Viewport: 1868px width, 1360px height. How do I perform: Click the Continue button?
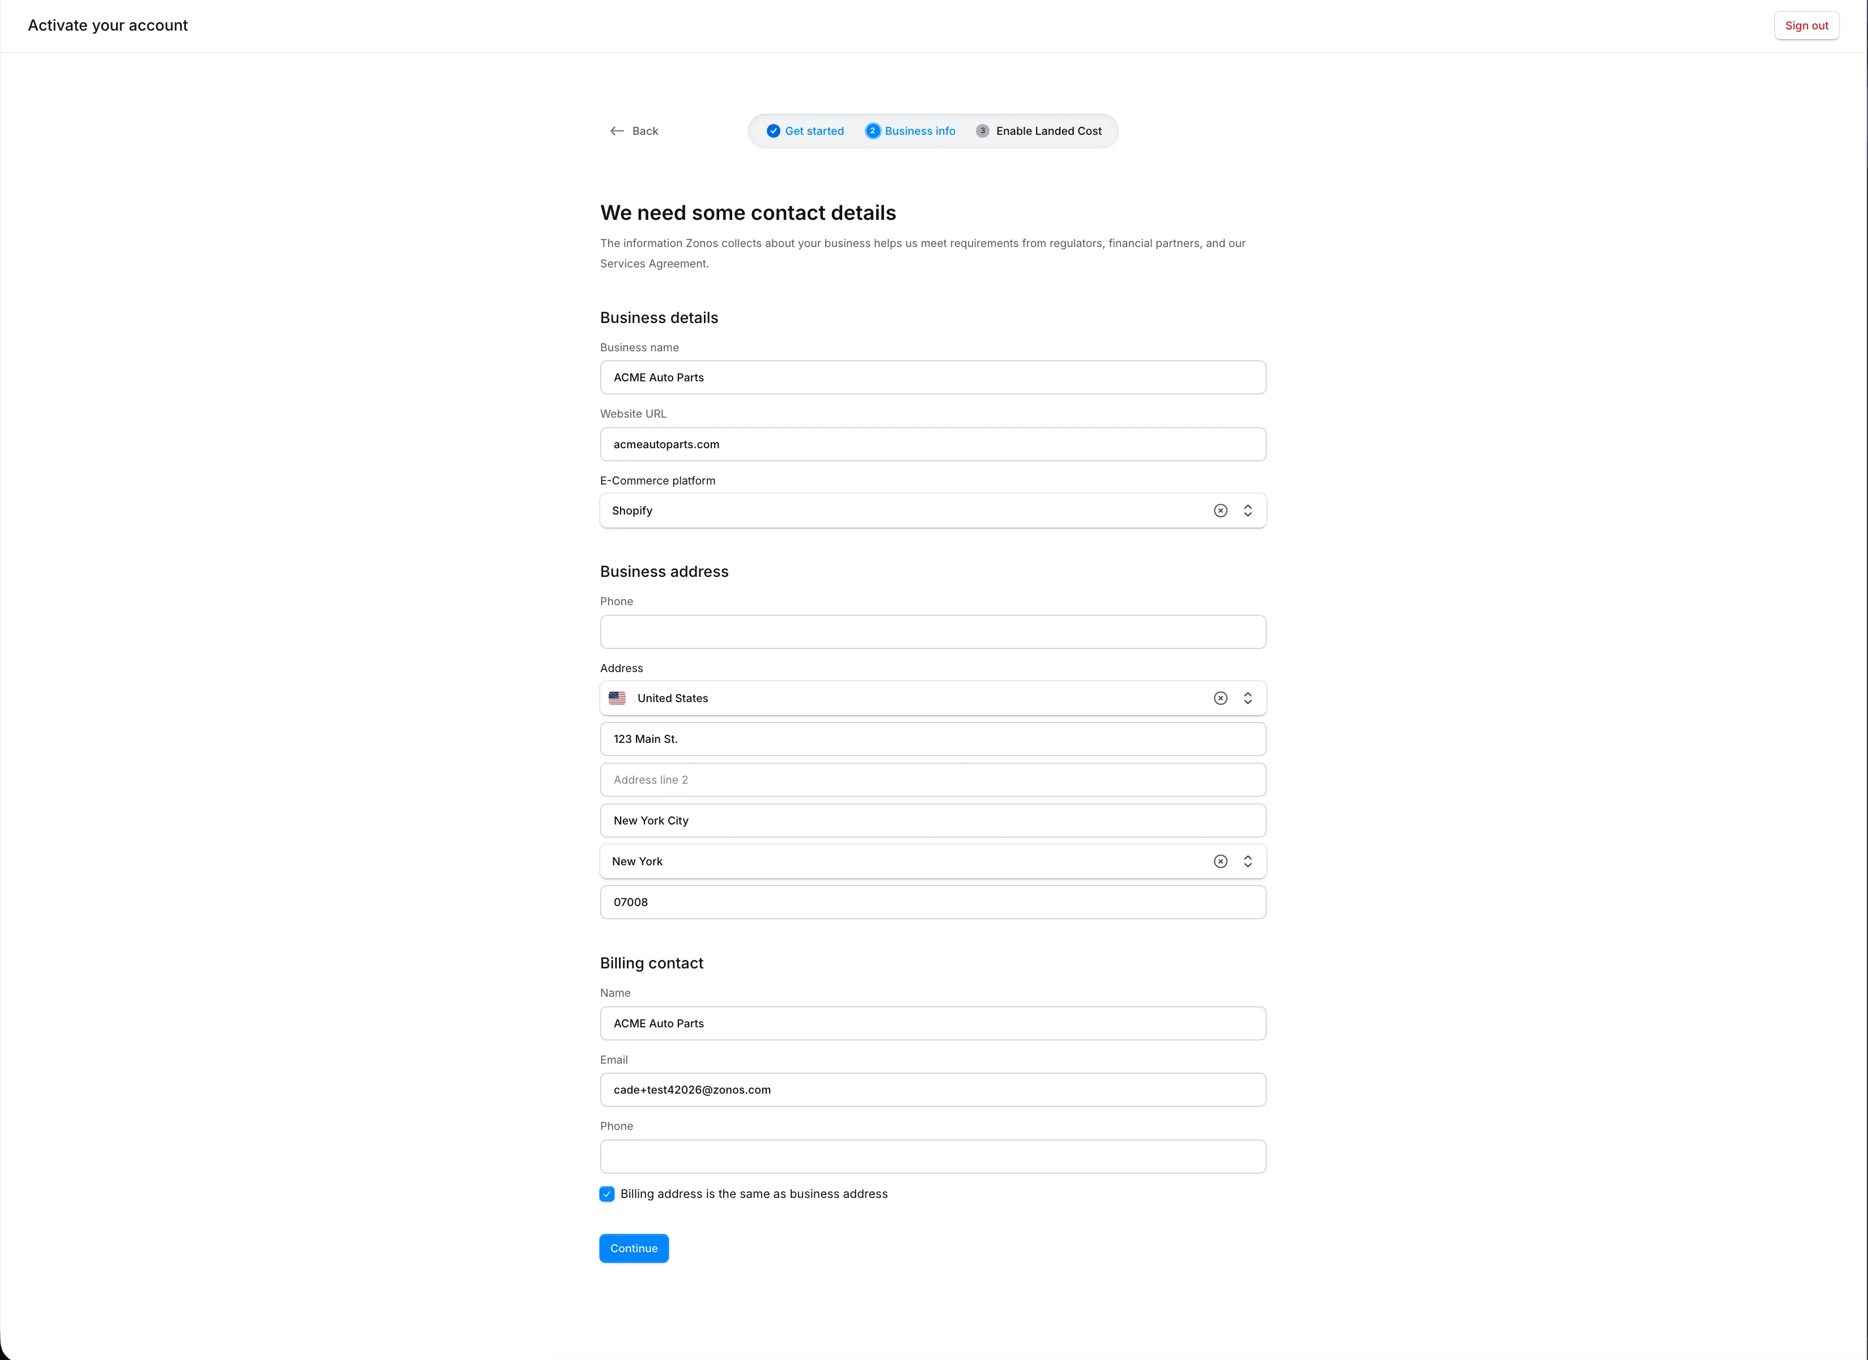(634, 1248)
